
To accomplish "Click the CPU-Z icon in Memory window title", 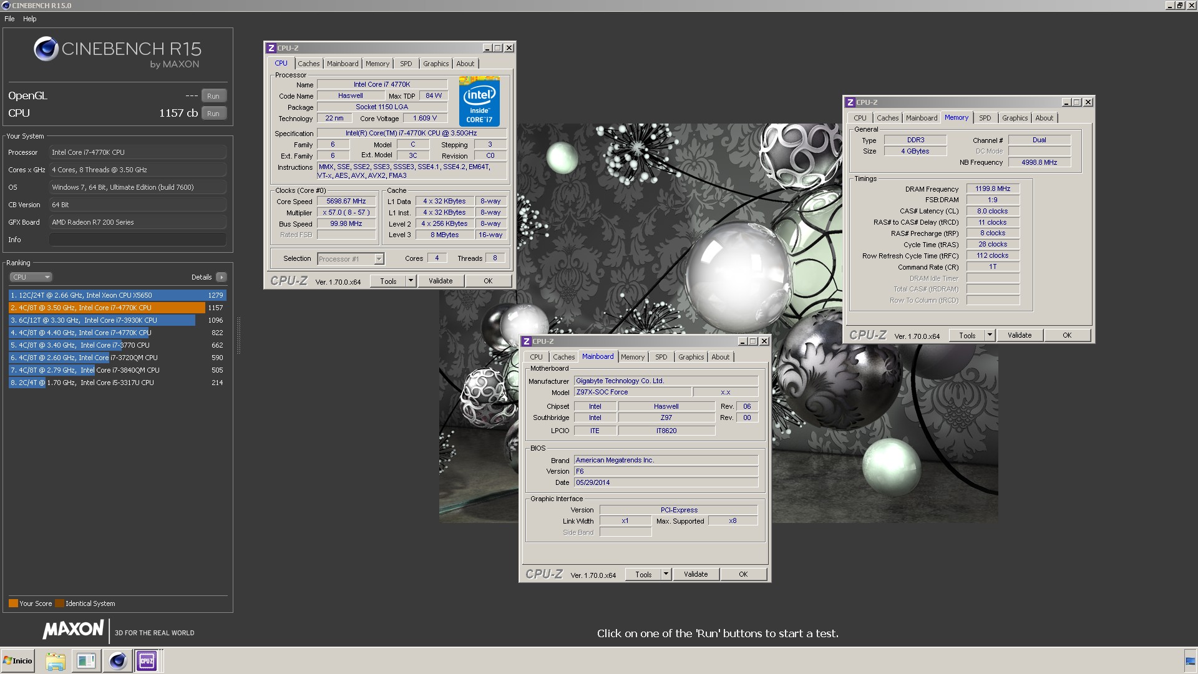I will click(850, 102).
